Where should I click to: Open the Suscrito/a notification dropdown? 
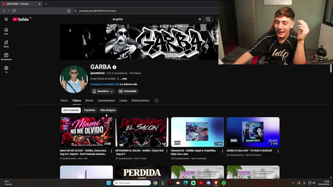click(x=103, y=91)
